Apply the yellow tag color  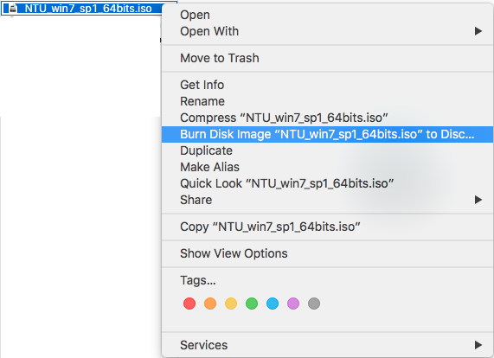tap(231, 304)
